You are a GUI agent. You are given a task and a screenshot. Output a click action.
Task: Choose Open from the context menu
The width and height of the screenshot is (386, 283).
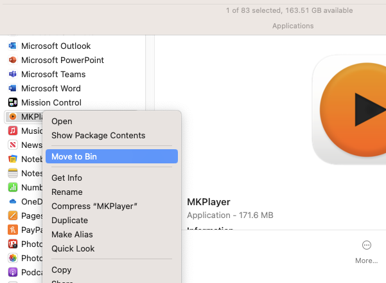[112, 122]
